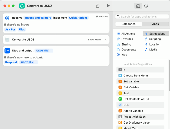This screenshot has width=170, height=129.
Task: Add the Get Variable action
Action: pos(140,87)
